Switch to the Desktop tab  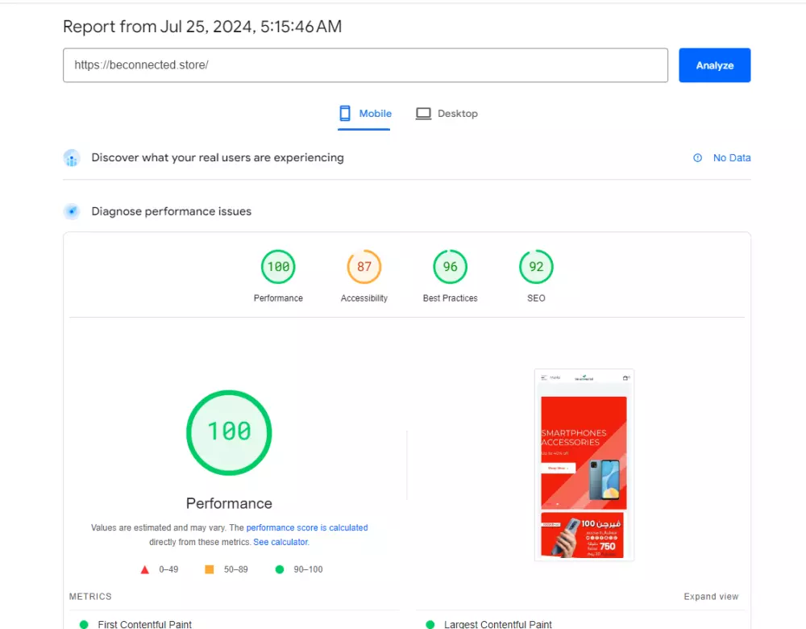point(456,113)
